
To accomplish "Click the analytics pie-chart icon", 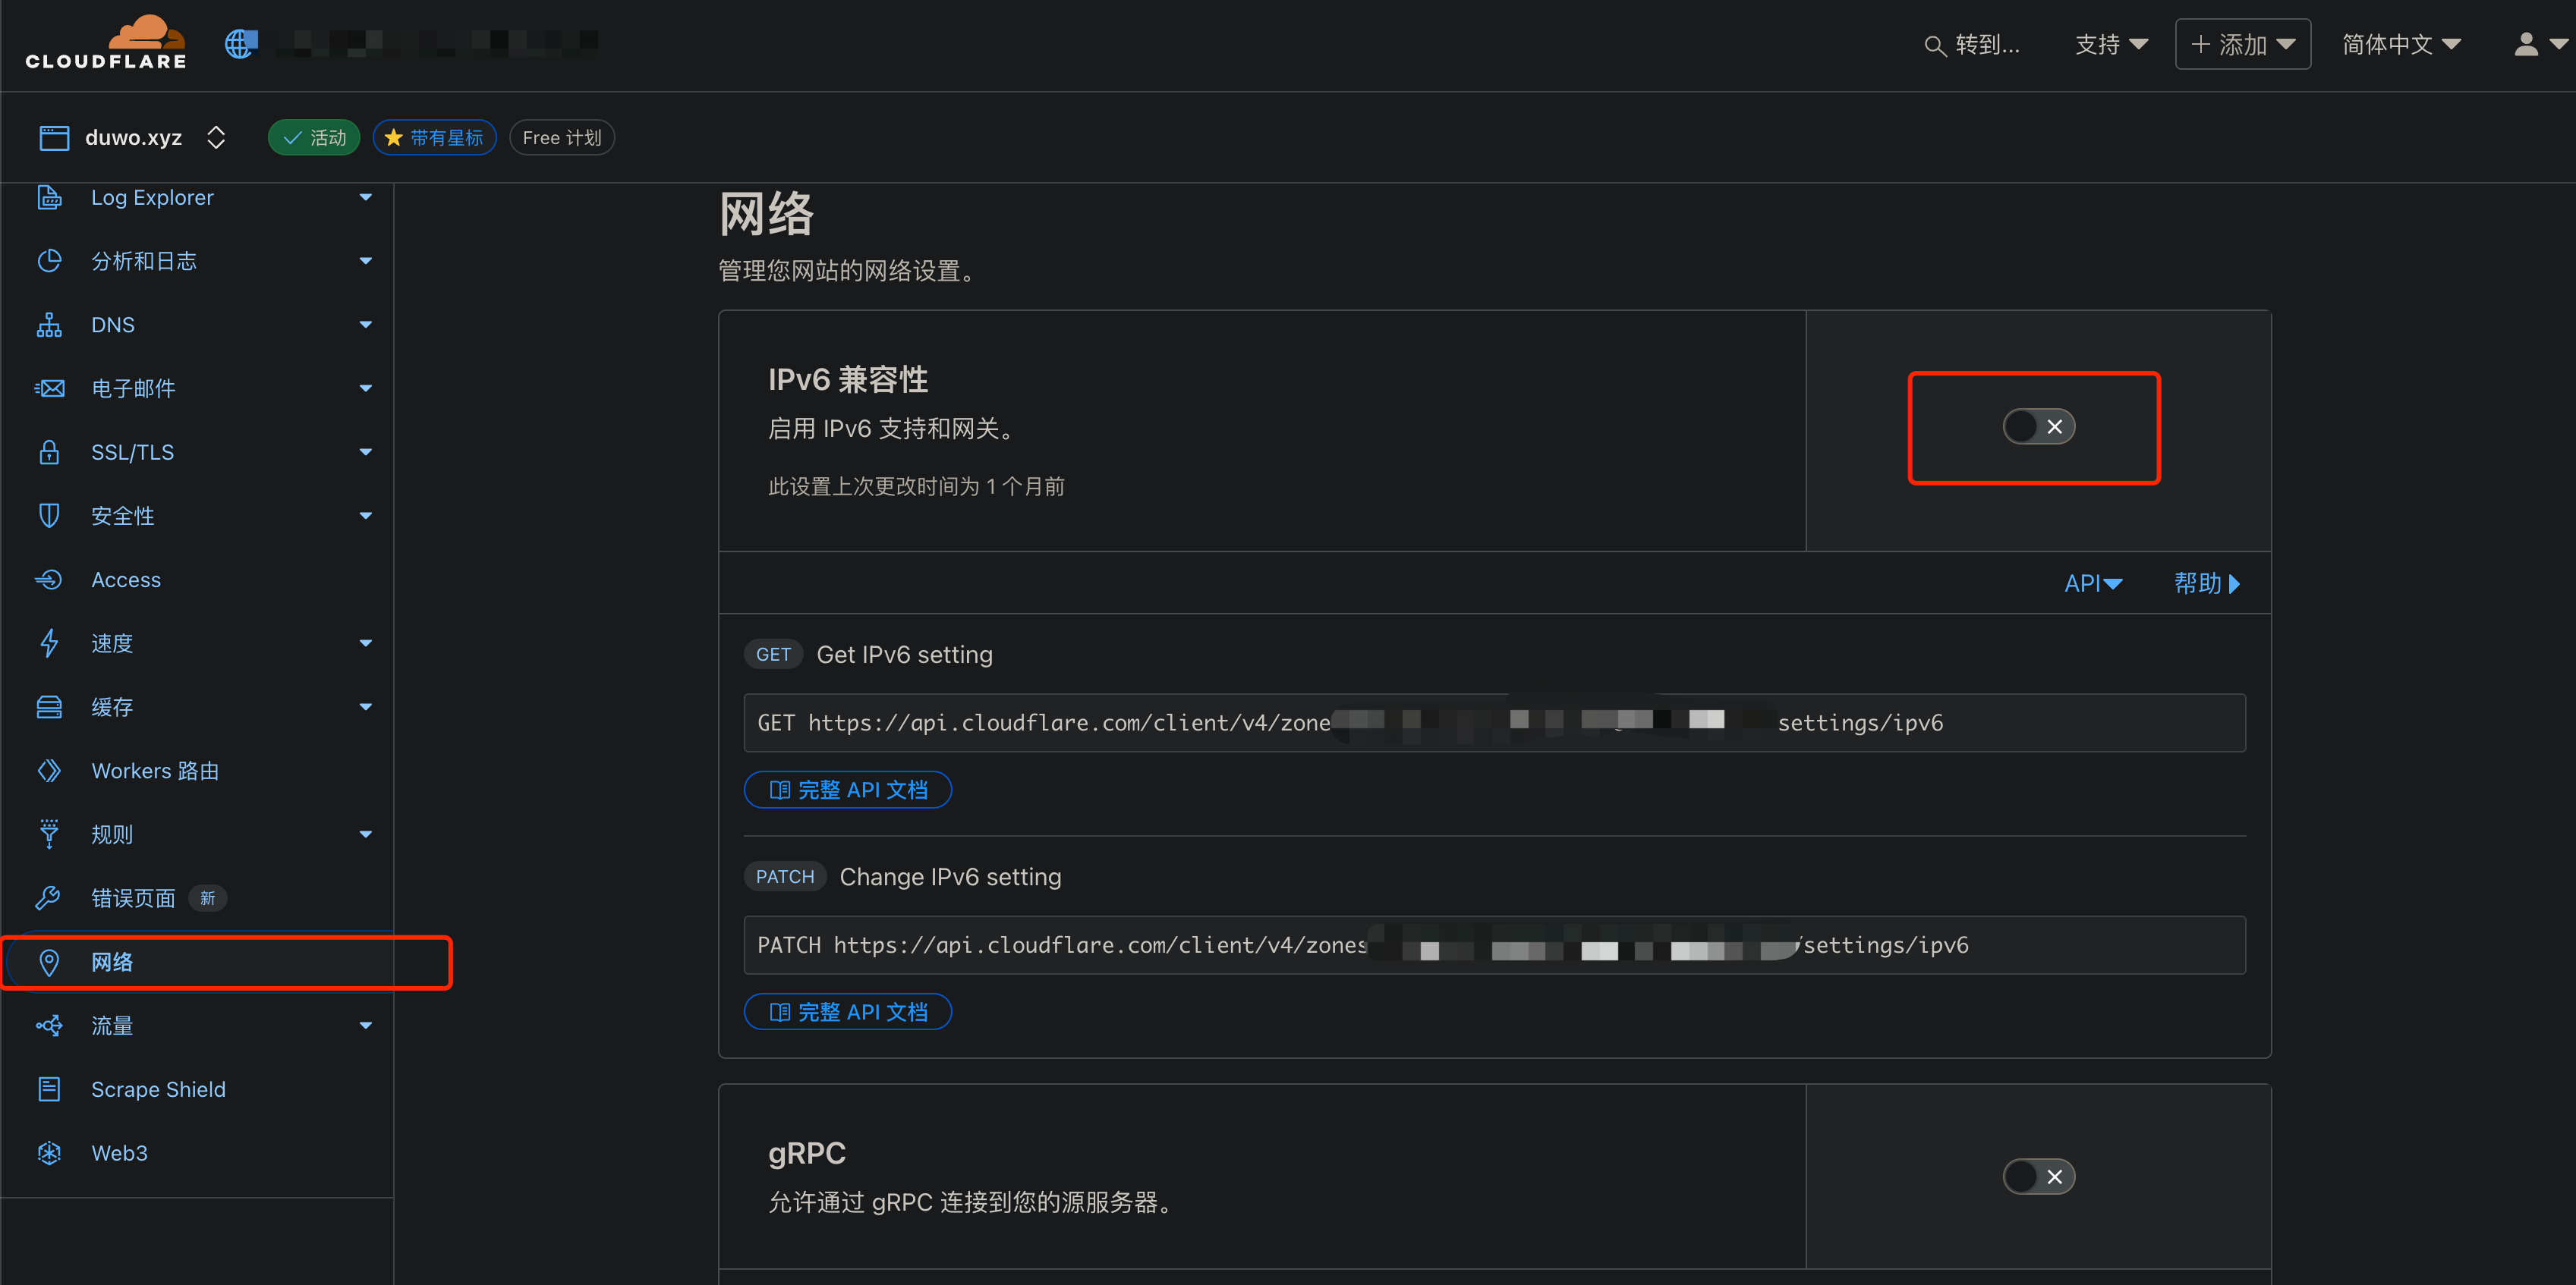I will click(49, 261).
